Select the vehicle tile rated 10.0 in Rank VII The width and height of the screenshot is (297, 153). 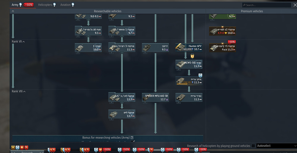[x=88, y=48]
